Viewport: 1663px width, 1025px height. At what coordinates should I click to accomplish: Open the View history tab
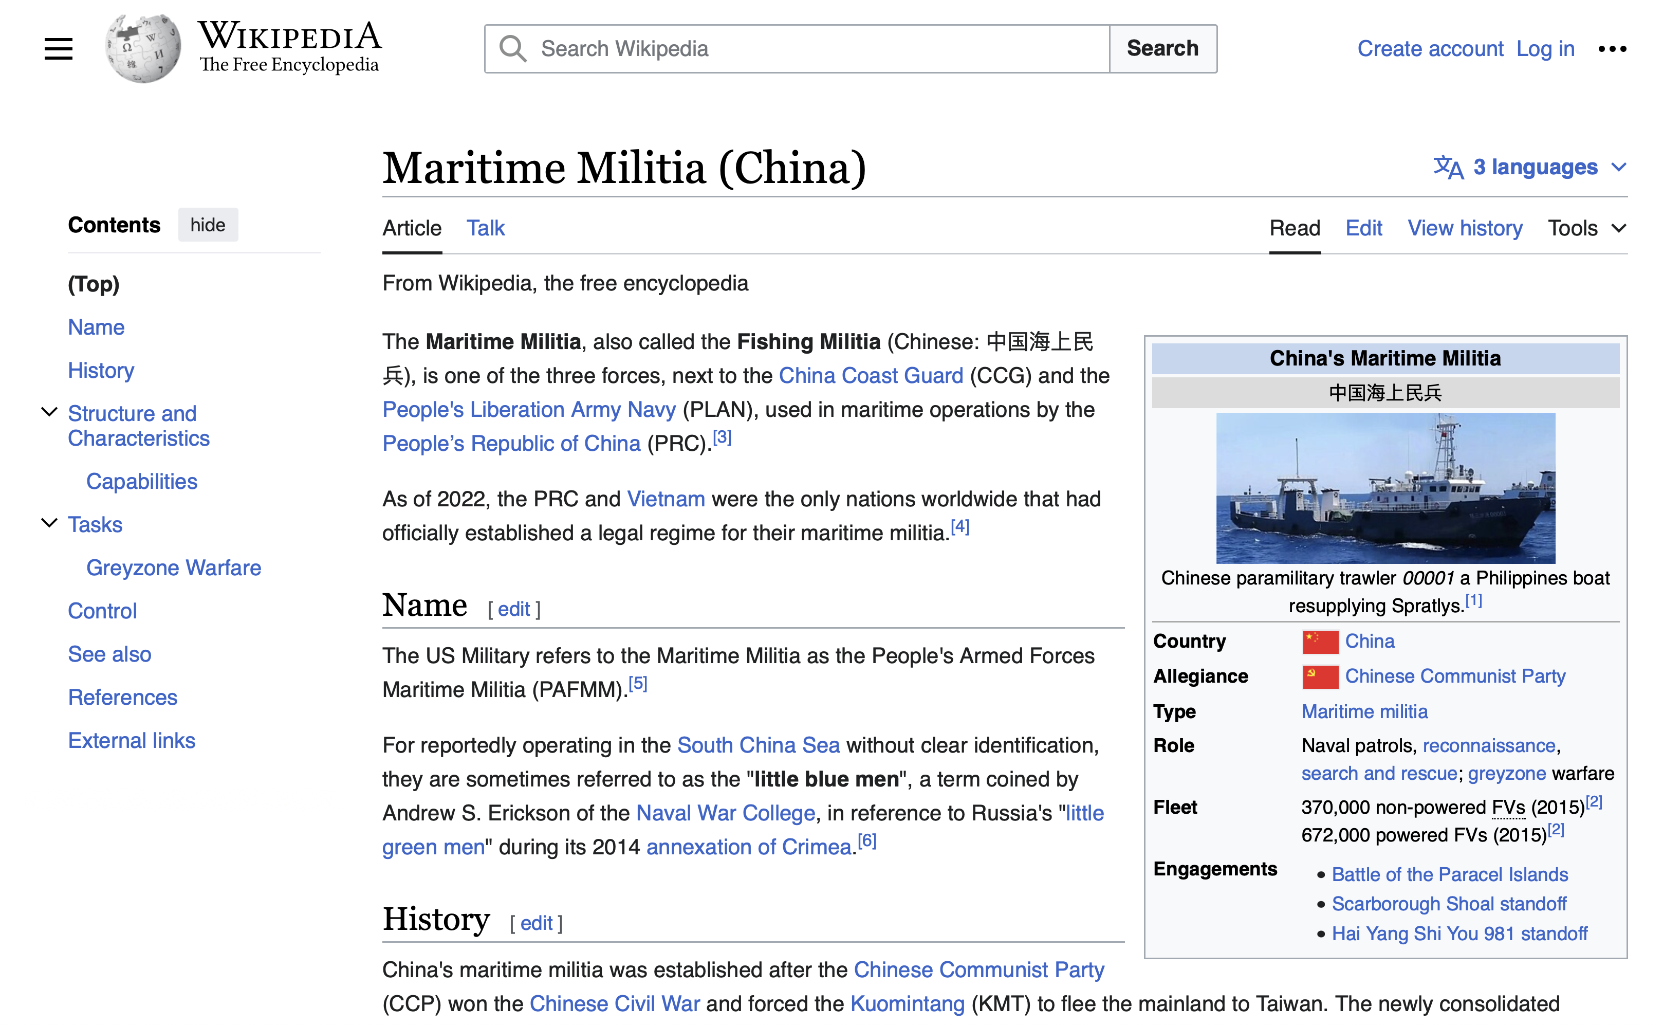click(1465, 228)
